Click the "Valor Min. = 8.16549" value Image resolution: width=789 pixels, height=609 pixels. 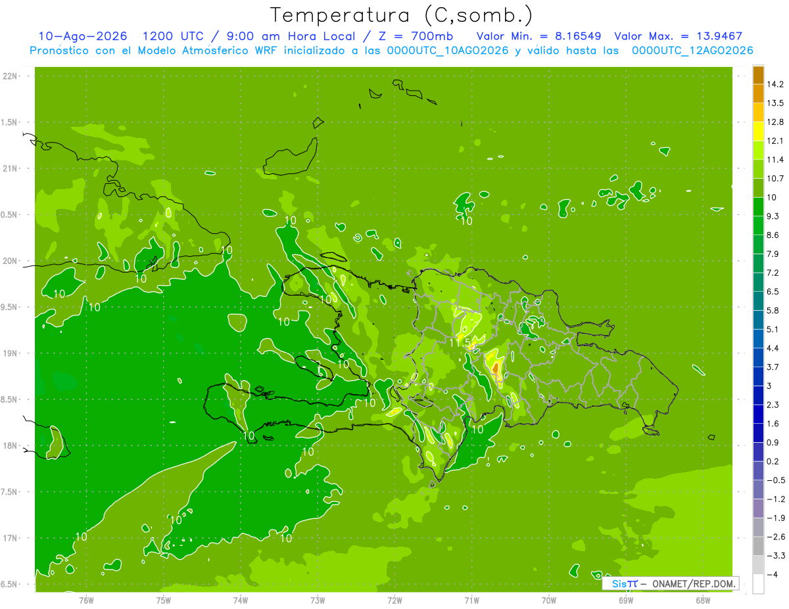tap(538, 36)
